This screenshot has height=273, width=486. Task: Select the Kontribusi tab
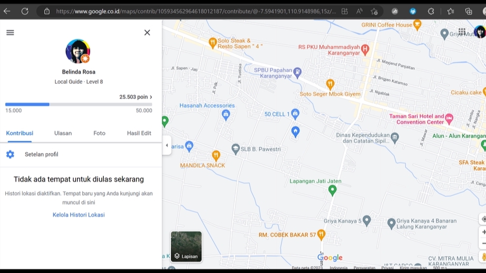tap(19, 133)
